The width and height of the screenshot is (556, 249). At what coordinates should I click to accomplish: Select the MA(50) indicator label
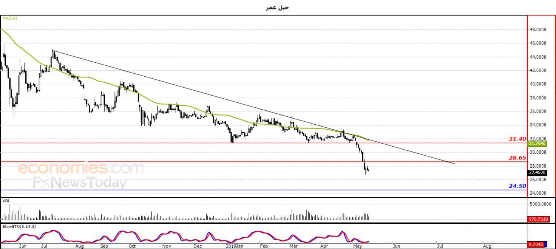tap(10, 18)
